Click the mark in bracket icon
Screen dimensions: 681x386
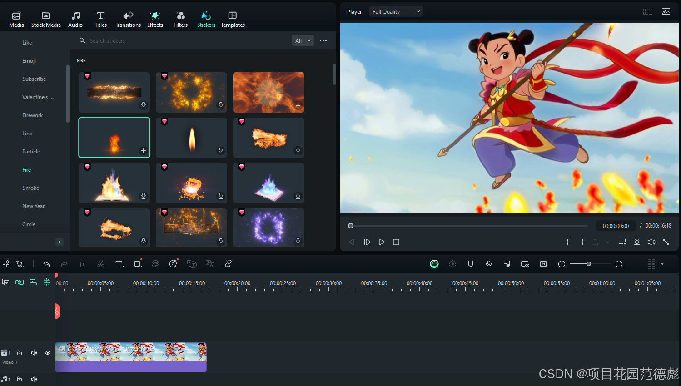pos(567,242)
